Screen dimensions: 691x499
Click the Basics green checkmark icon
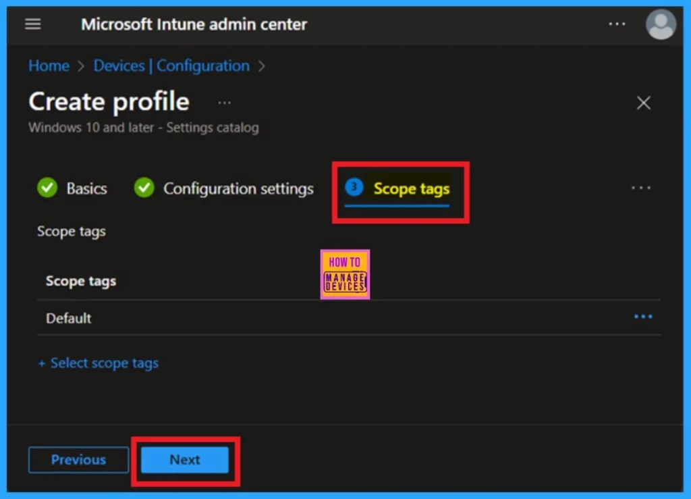(47, 188)
